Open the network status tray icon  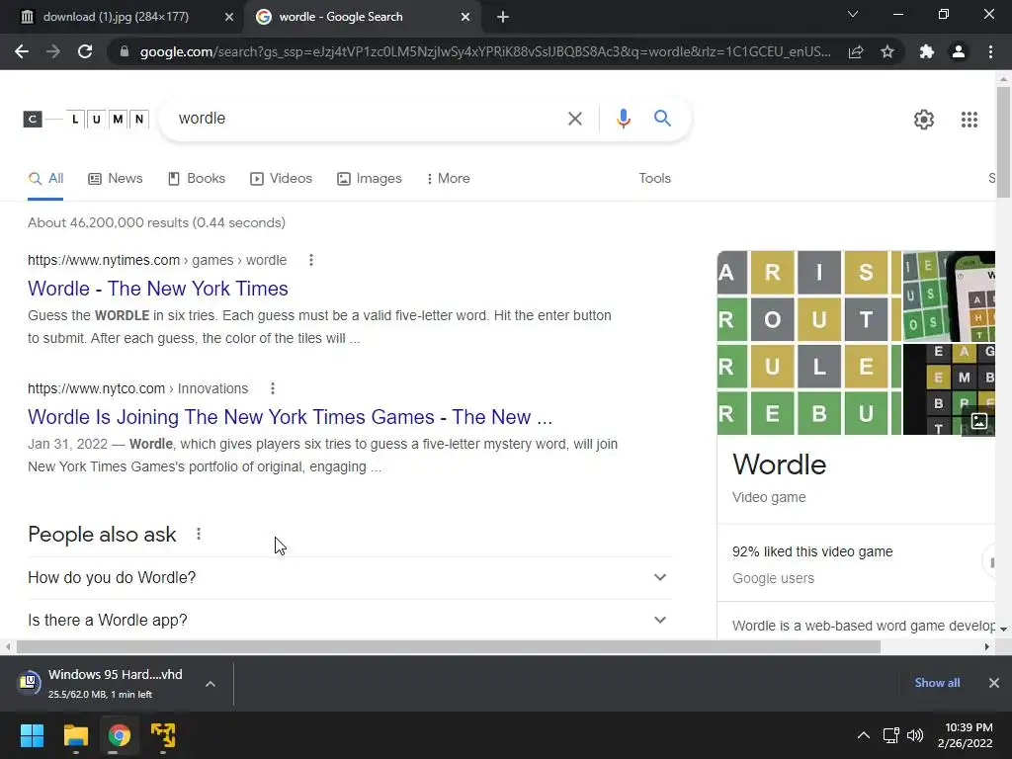coord(891,735)
